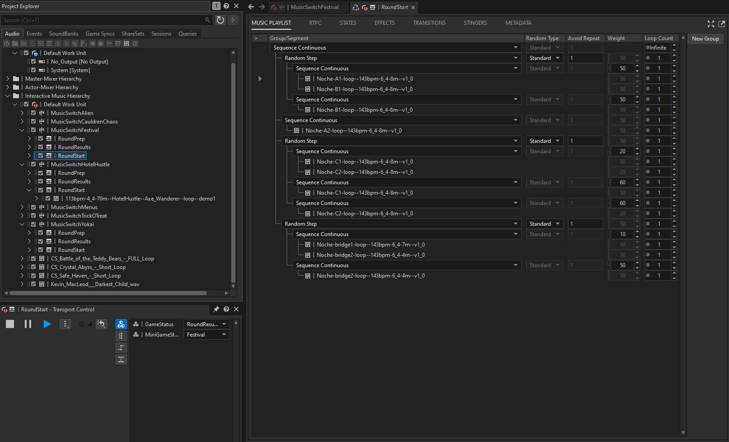Collapse the MusicSwitchYokai tree node
Viewport: 729px width, 442px height.
pyautogui.click(x=22, y=224)
